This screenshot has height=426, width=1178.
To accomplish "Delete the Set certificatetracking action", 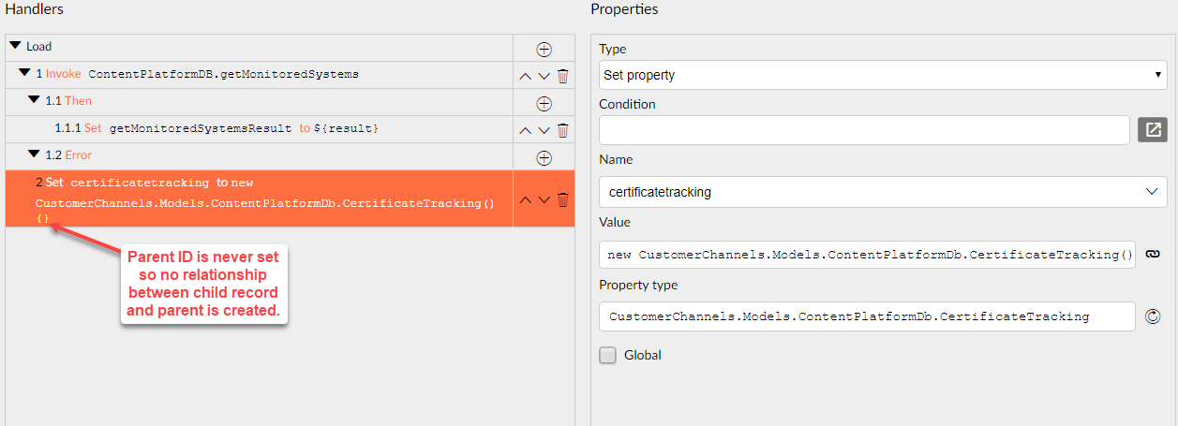I will tap(563, 199).
